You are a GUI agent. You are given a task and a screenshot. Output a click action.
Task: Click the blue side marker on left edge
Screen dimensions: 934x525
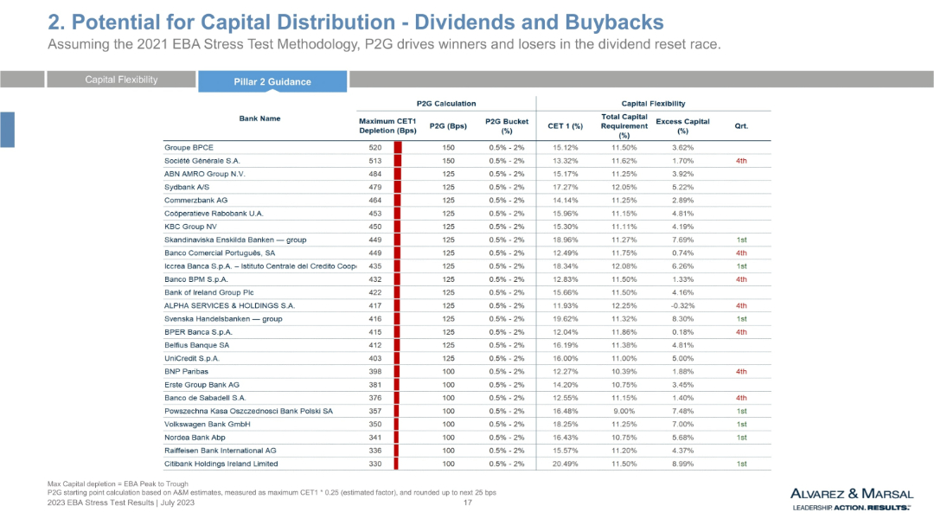pos(7,130)
